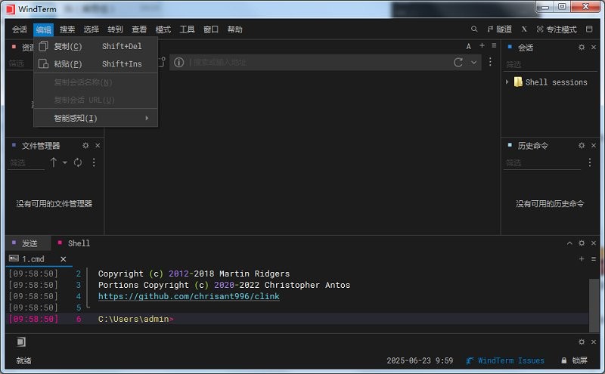This screenshot has height=374, width=605.
Task: Open 历史命令 panel settings gear
Action: (x=582, y=145)
